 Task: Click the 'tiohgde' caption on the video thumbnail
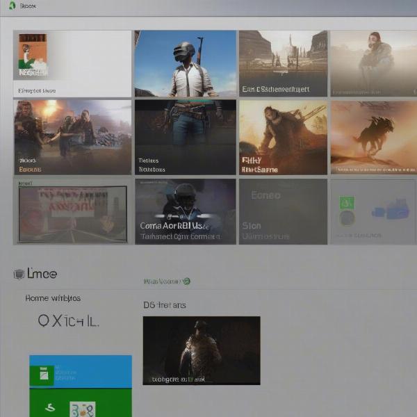click(178, 379)
